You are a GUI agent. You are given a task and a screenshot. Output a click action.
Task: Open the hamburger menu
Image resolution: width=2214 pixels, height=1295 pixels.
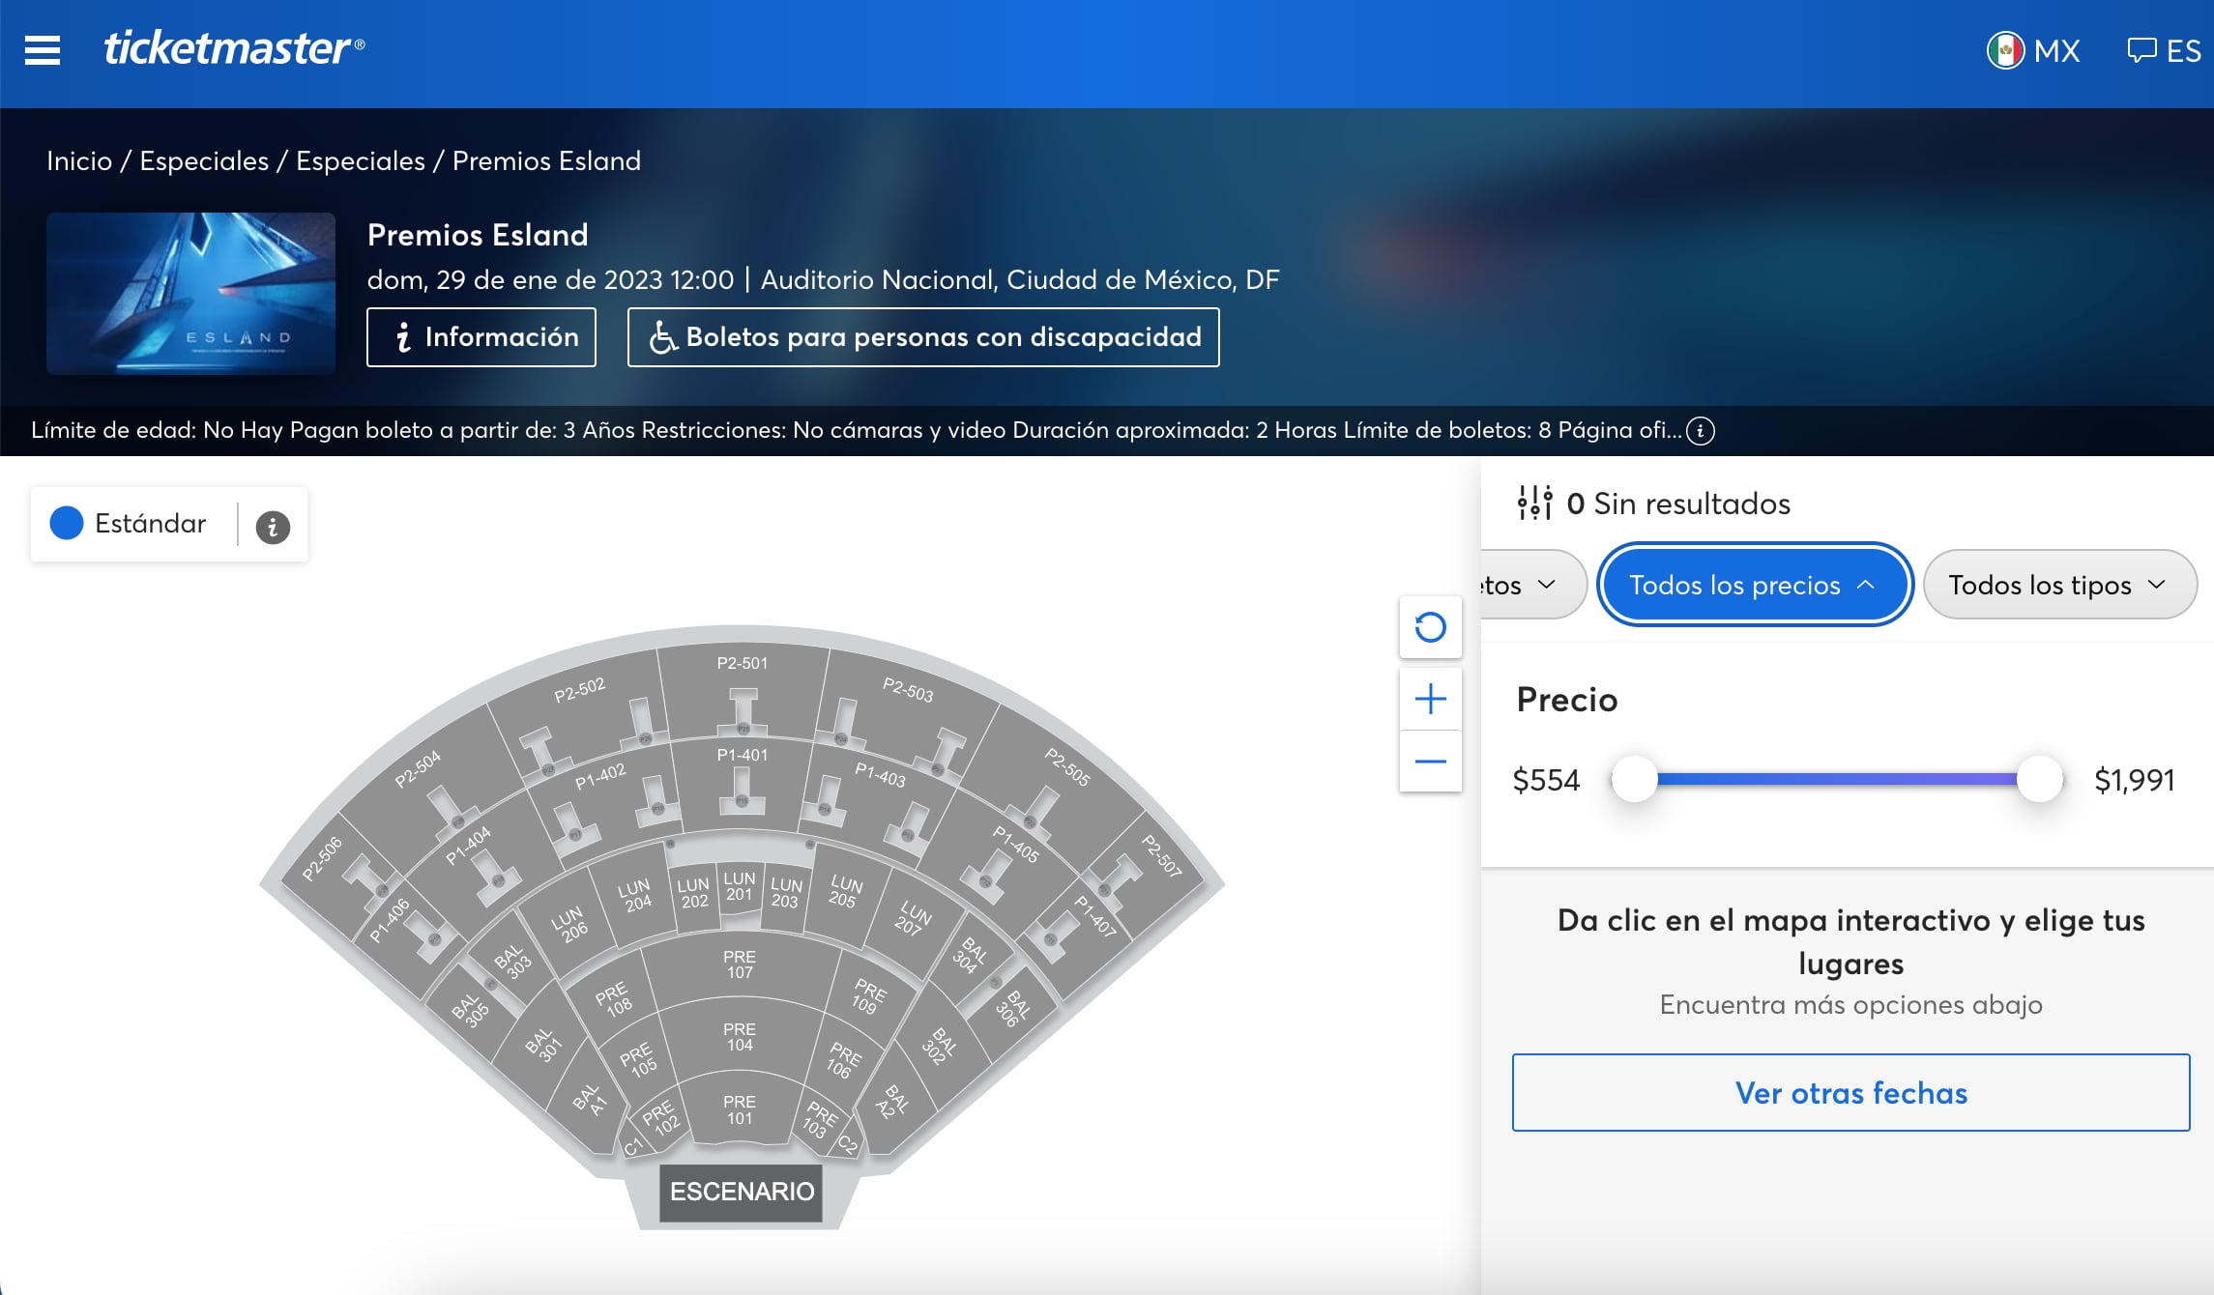43,50
